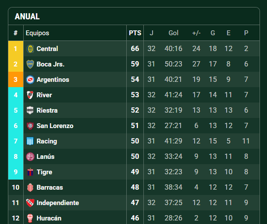Click the Gol column header

pos(173,33)
